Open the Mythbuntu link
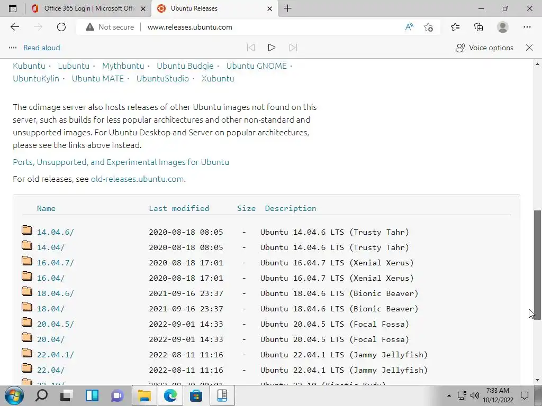 pyautogui.click(x=123, y=66)
